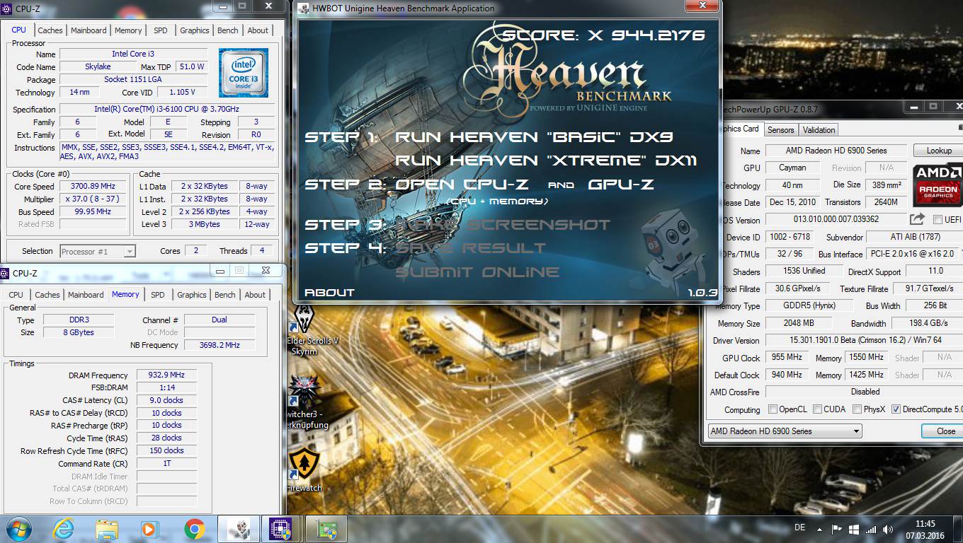Image resolution: width=963 pixels, height=543 pixels.
Task: Open the volume speaker tray icon
Action: [x=887, y=529]
